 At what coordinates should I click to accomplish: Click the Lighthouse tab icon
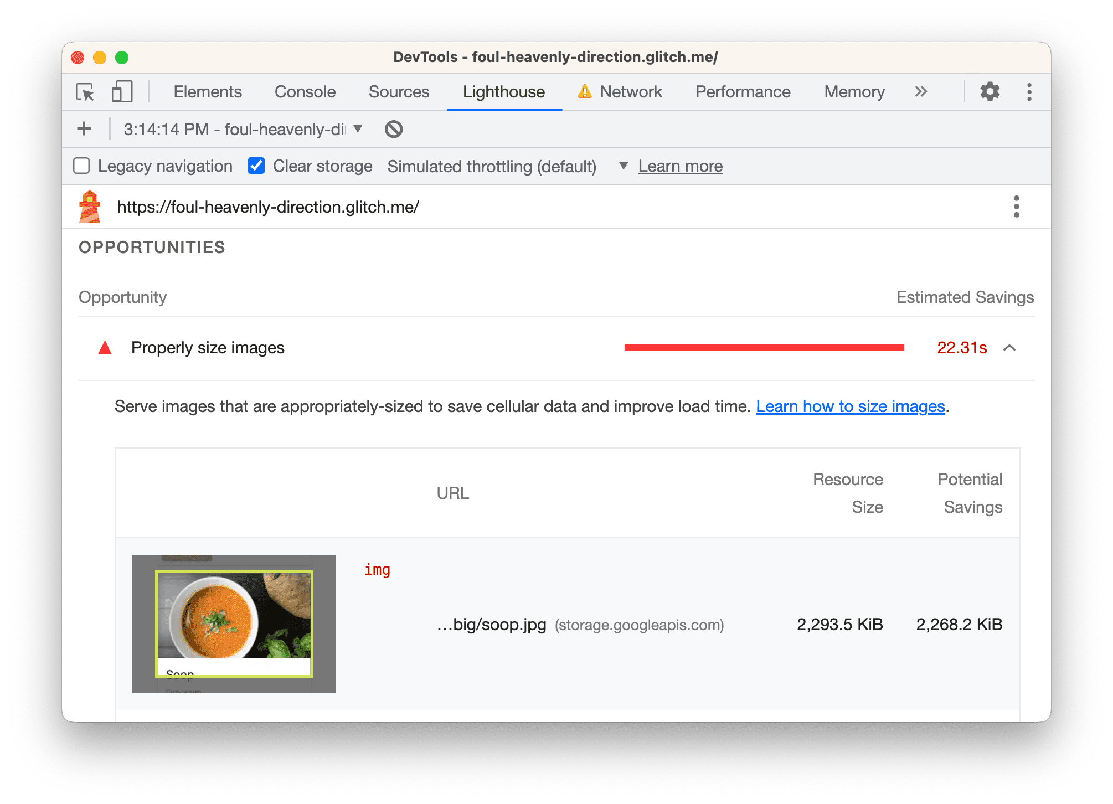point(503,92)
